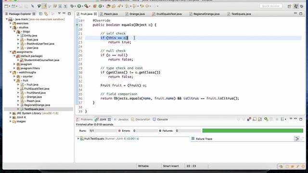This screenshot has height=173, width=308.
Task: Click the green JUnit progress bar
Action: (253, 131)
